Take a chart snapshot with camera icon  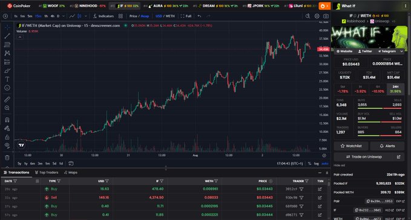(326, 16)
